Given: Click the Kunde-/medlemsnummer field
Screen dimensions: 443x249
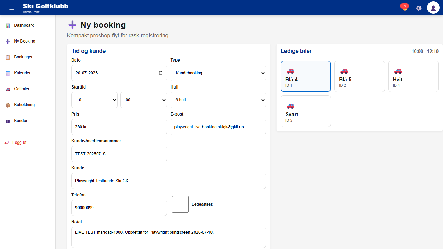Looking at the screenshot, I should (119, 154).
